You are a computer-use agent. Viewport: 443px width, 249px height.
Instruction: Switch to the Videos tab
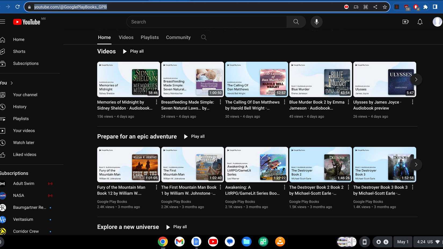click(126, 37)
